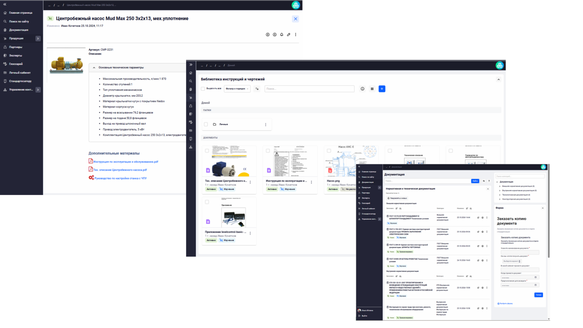Open the three-dot menu of the Приложение levelcontrol-basic card
583x328 pixels.
(x=250, y=233)
